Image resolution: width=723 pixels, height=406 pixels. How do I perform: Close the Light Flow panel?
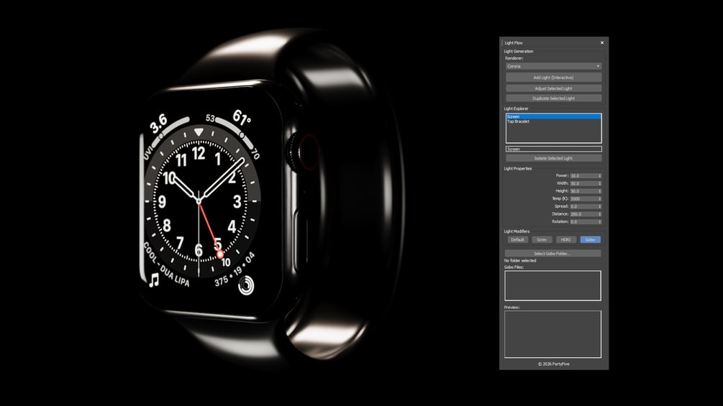pyautogui.click(x=601, y=43)
